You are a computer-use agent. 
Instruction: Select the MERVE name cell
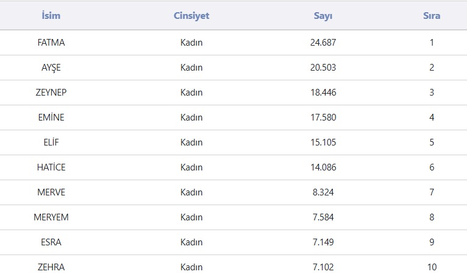tap(51, 192)
